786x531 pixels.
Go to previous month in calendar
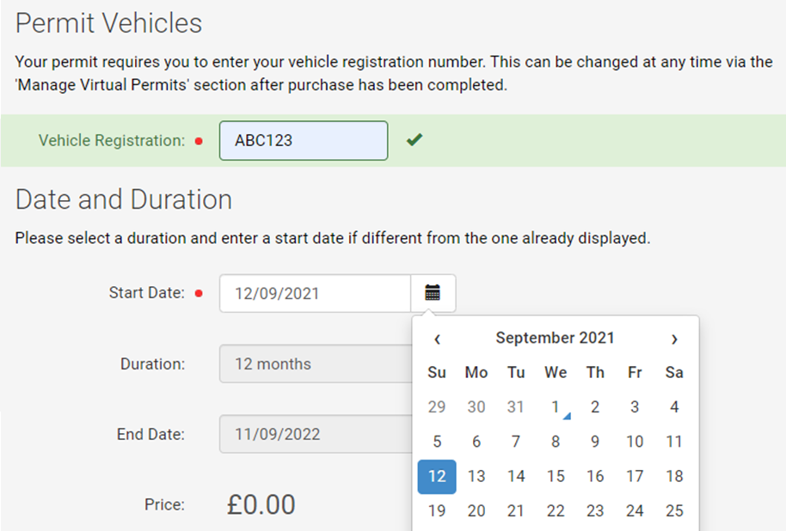(x=437, y=339)
